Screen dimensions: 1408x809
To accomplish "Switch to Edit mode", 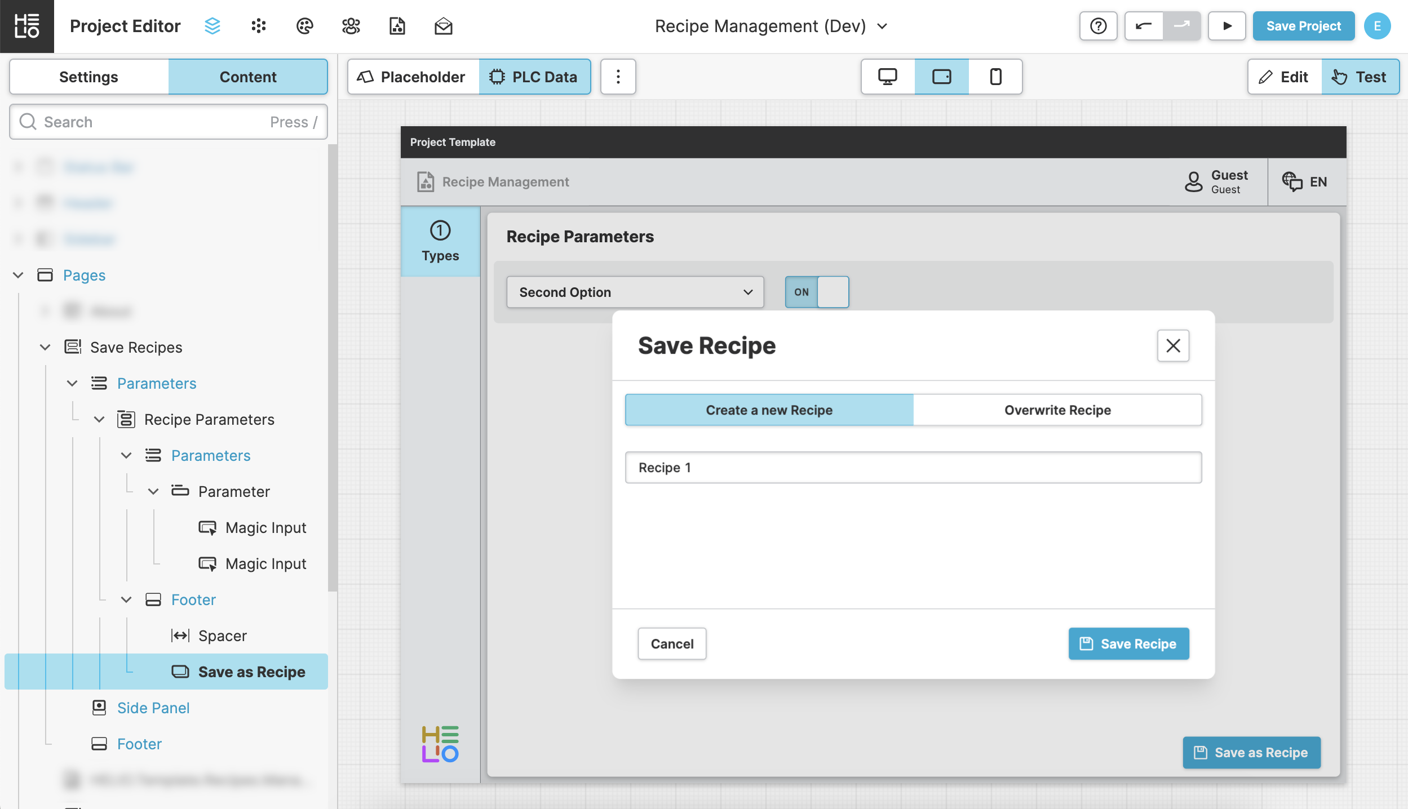I will pos(1285,77).
